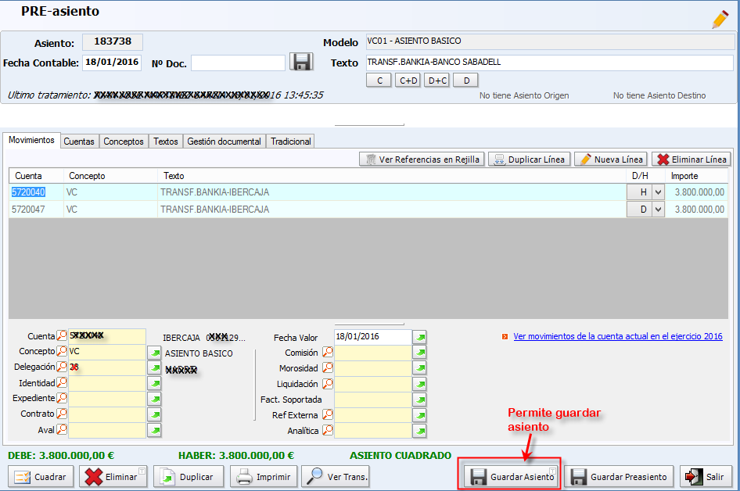This screenshot has height=491, width=740.
Task: Click the Texto field TRANSF.BANKIA-BANCO SABADELL
Action: click(550, 63)
